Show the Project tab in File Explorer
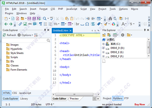The image size is (152, 108). point(107,98)
